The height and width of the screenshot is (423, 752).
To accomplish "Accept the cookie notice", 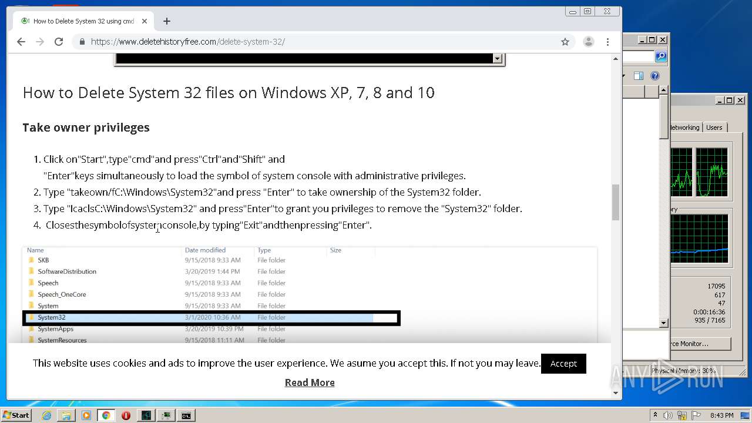I will [x=563, y=364].
